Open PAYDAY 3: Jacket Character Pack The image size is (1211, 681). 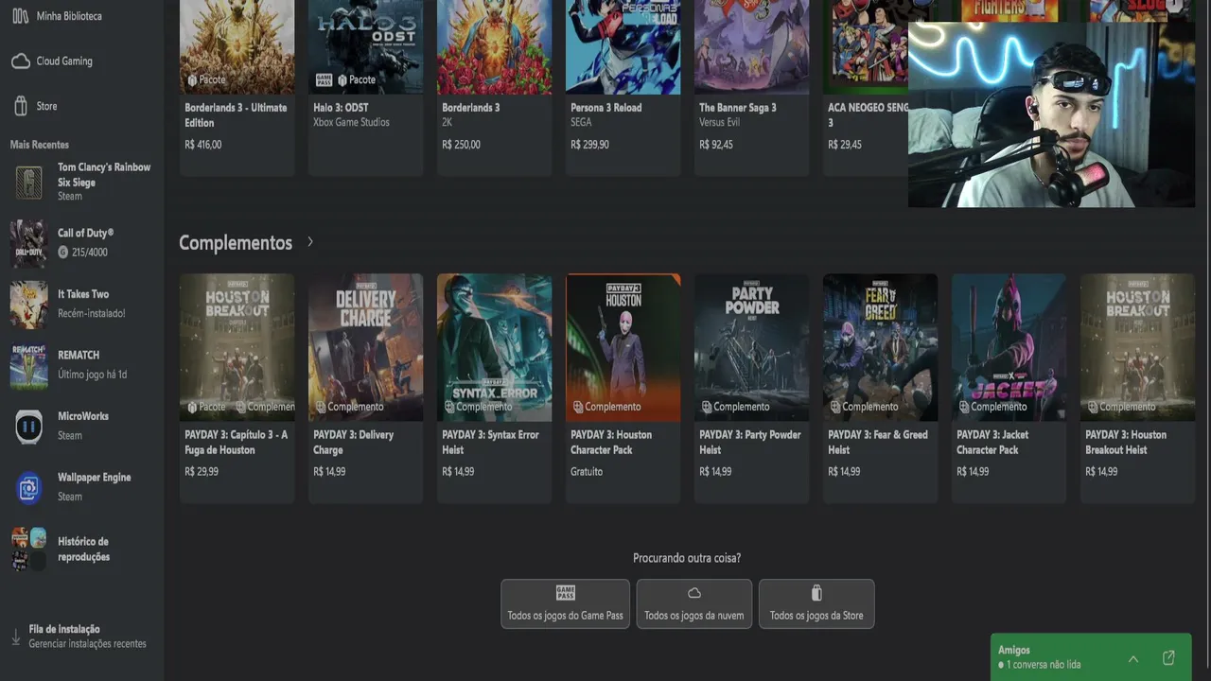[x=1009, y=388]
